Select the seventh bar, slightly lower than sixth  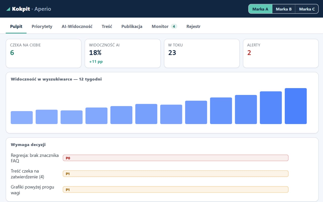point(171,114)
